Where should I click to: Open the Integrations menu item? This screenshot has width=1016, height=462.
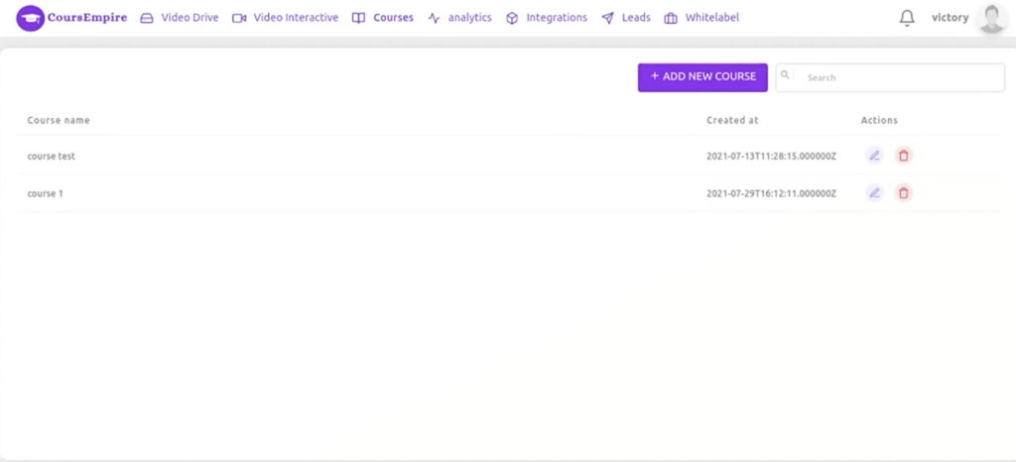[557, 18]
